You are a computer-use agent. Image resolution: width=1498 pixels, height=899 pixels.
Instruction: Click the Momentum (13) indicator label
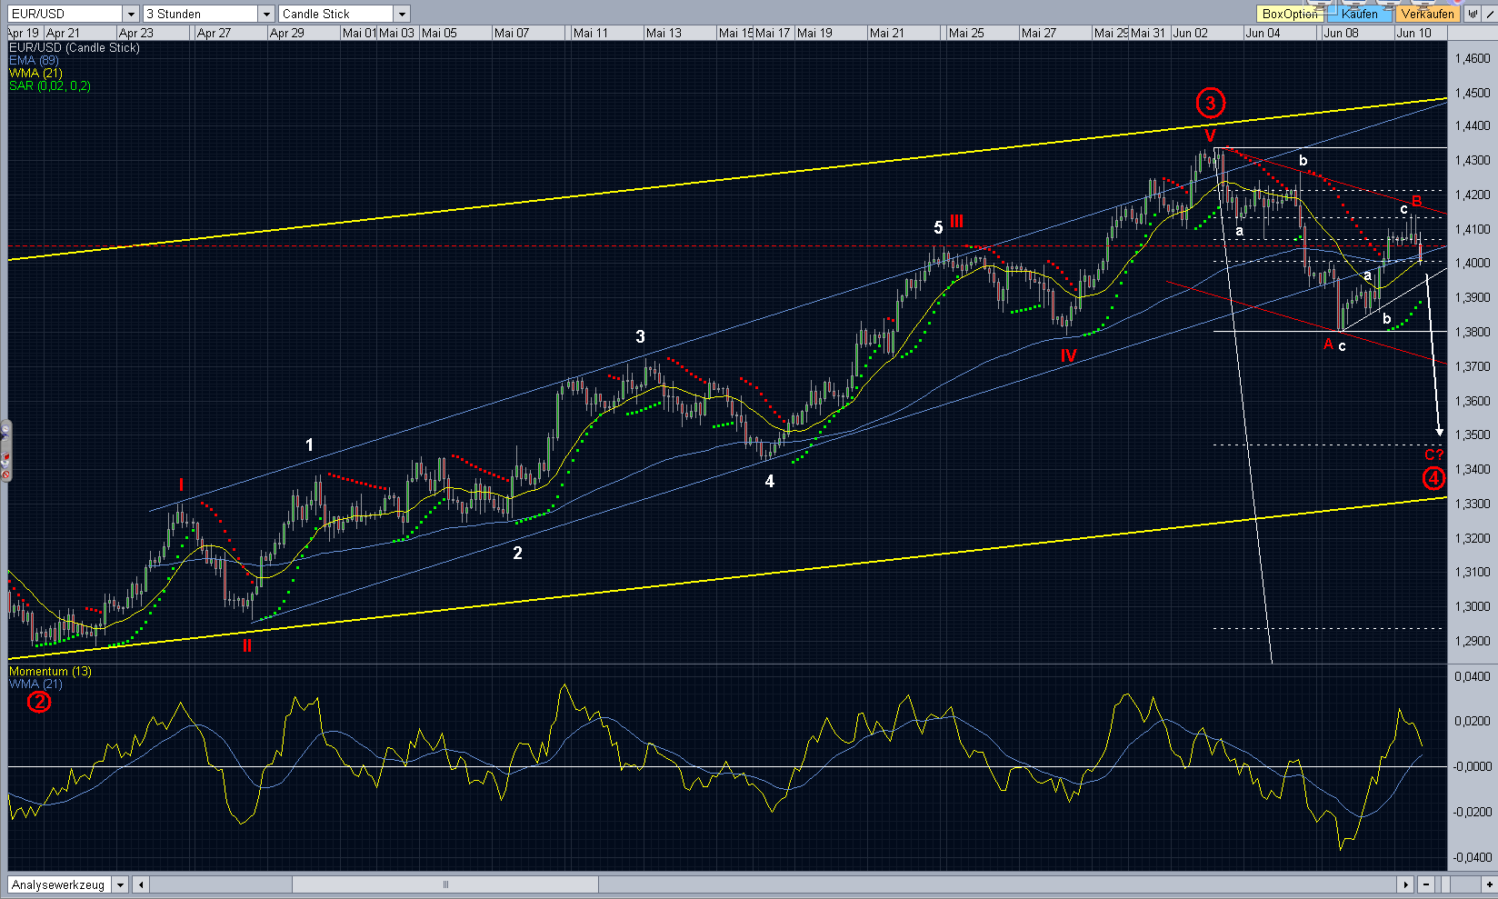[50, 671]
